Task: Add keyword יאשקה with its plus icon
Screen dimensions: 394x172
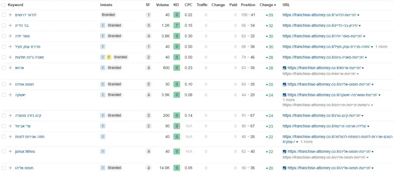Action: 10,95
